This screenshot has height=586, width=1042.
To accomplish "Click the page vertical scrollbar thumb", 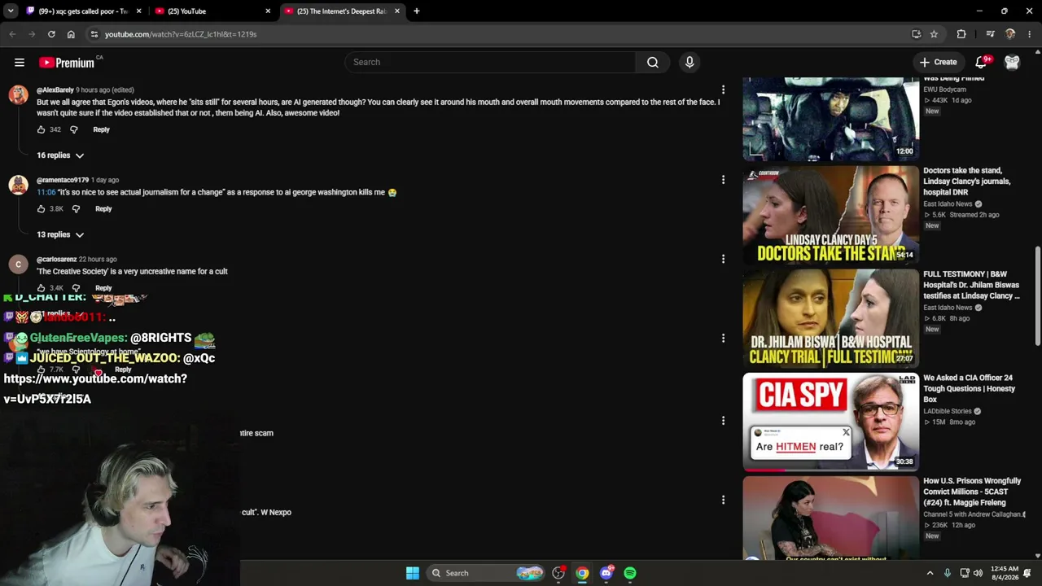I will (x=1037, y=295).
